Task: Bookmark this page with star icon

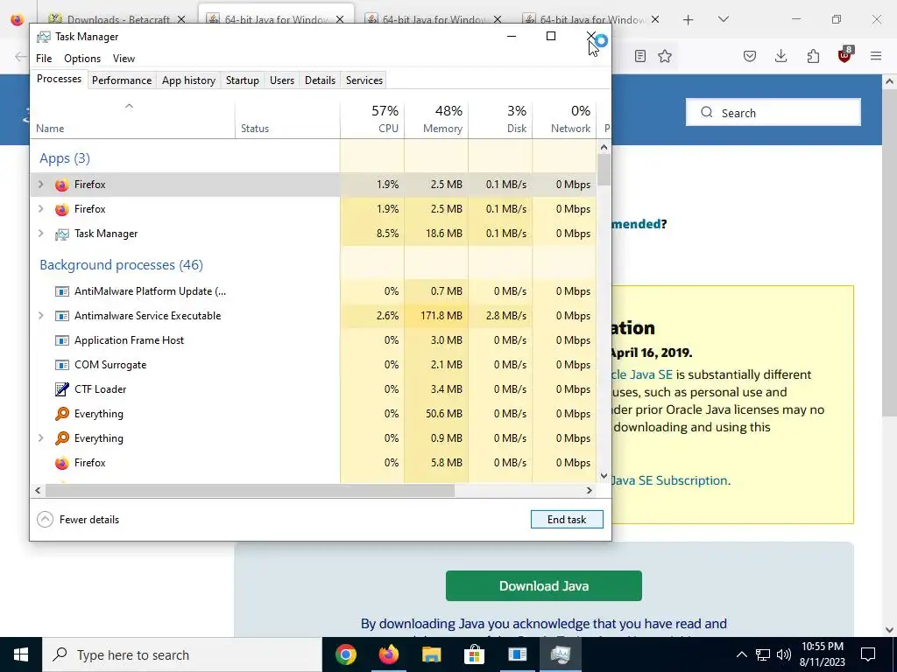Action: tap(665, 56)
